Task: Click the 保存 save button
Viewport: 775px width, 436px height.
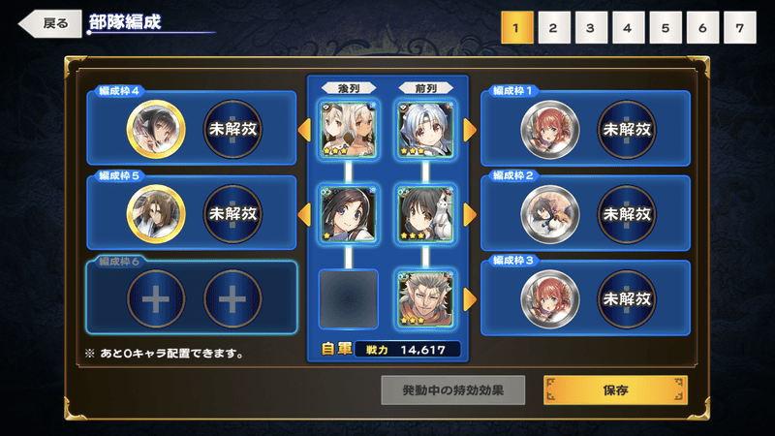Action: [615, 390]
